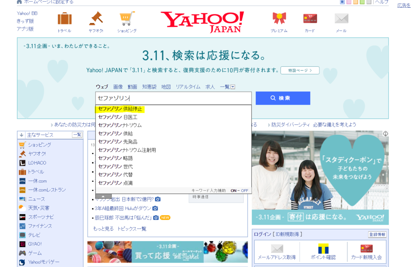Viewport: 411px width, 267px height.
Task: Choose suggestion セファゾリン 先発品
Action: [173, 142]
